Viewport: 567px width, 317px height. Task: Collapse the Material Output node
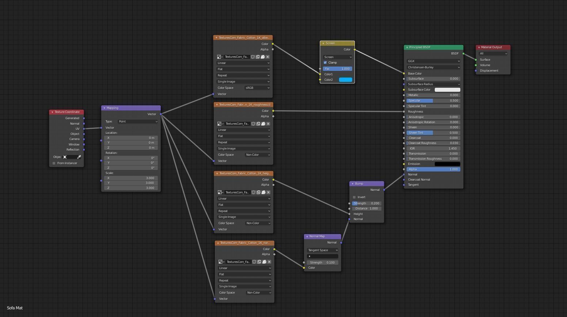479,48
